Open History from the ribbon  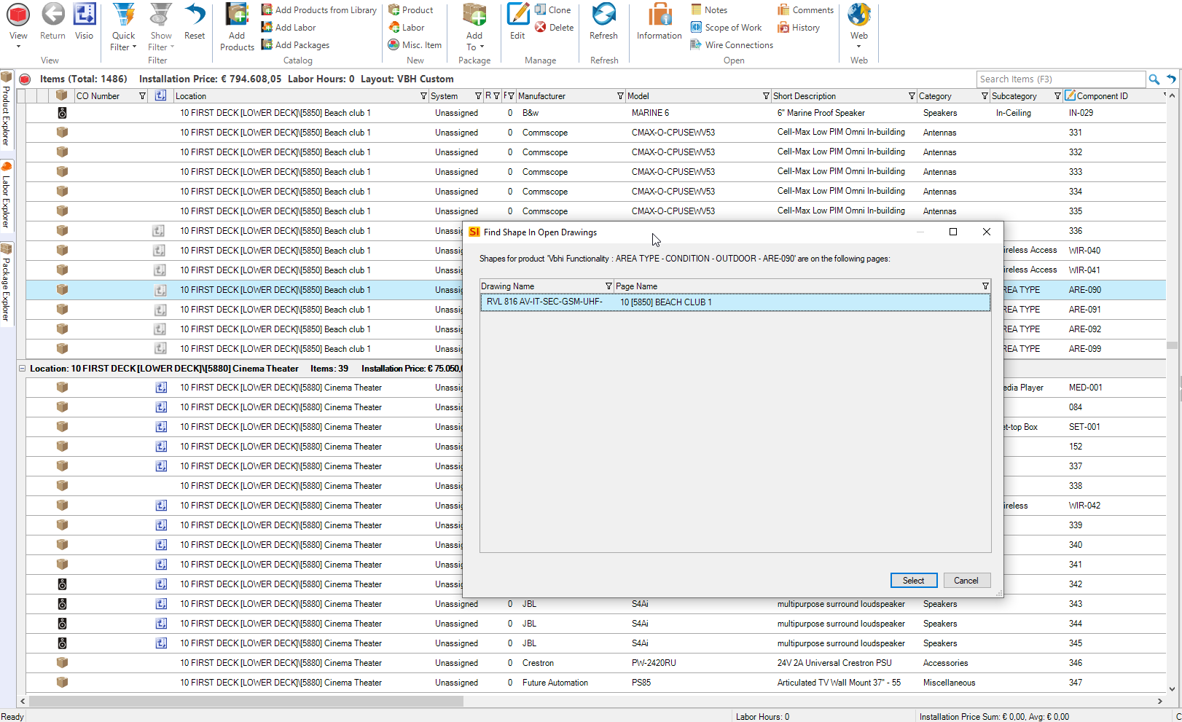(799, 28)
